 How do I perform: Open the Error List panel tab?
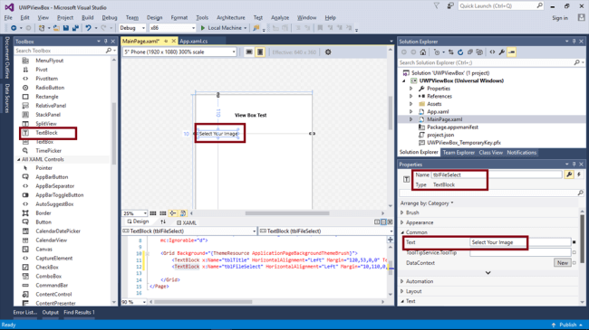coord(25,312)
